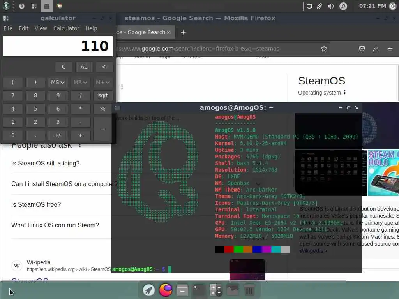Click the green color block in terminal output
This screenshot has height=299, width=399.
238,250
